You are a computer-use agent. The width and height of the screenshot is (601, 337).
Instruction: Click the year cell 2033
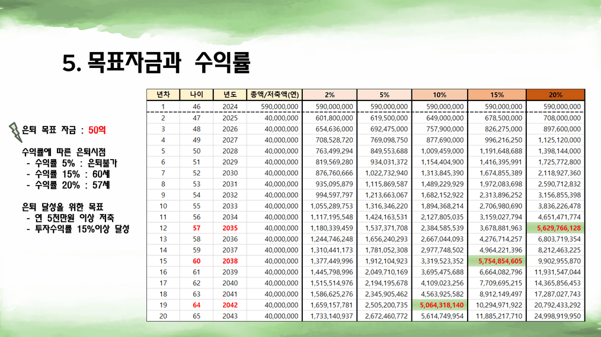(x=230, y=206)
